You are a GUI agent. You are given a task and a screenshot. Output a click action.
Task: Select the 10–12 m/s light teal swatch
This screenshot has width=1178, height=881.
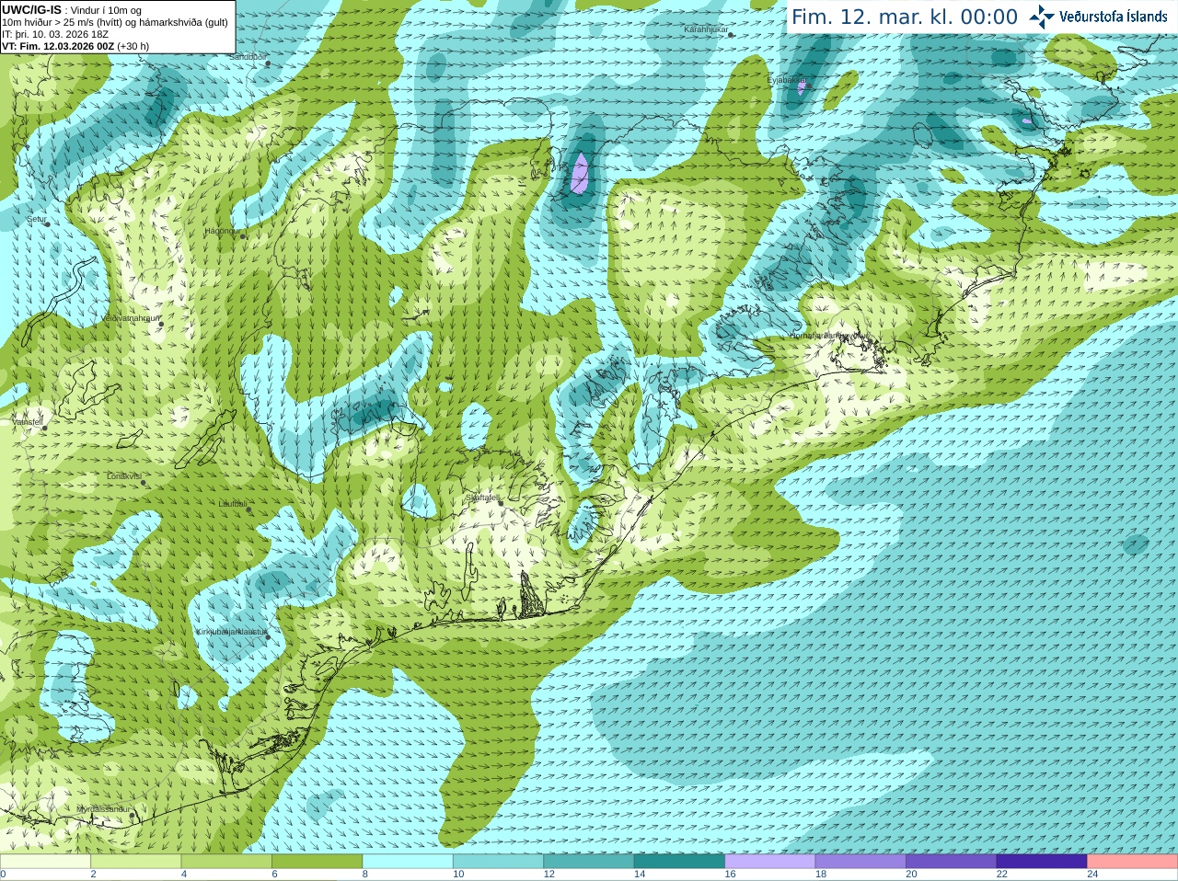pyautogui.click(x=498, y=862)
